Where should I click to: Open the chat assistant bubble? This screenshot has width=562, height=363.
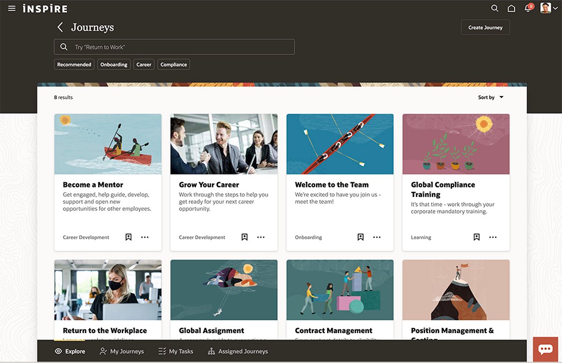(x=545, y=348)
